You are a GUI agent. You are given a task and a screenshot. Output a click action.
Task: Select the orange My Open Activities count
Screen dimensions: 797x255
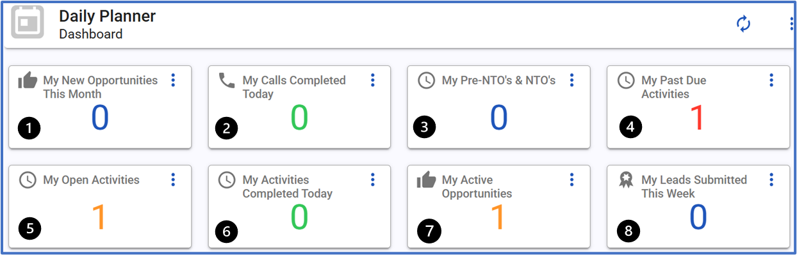tap(99, 217)
